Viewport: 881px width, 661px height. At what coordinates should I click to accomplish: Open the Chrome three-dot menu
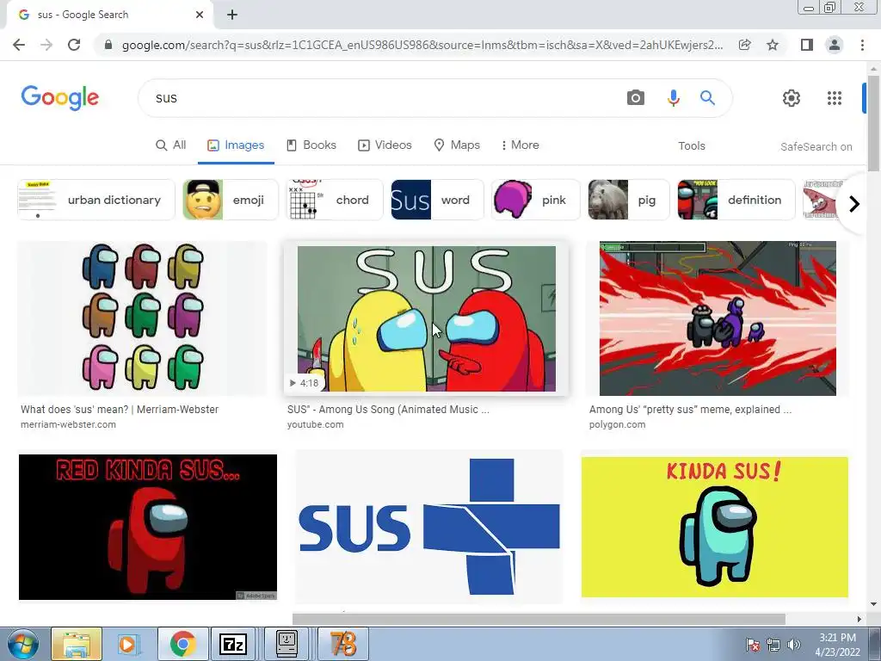(862, 45)
